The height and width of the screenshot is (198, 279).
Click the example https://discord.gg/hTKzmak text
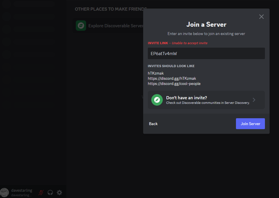[172, 78]
